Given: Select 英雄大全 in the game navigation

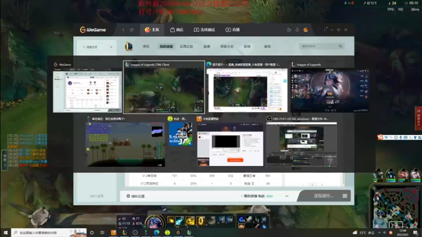Looking at the screenshot, I should 227,46.
